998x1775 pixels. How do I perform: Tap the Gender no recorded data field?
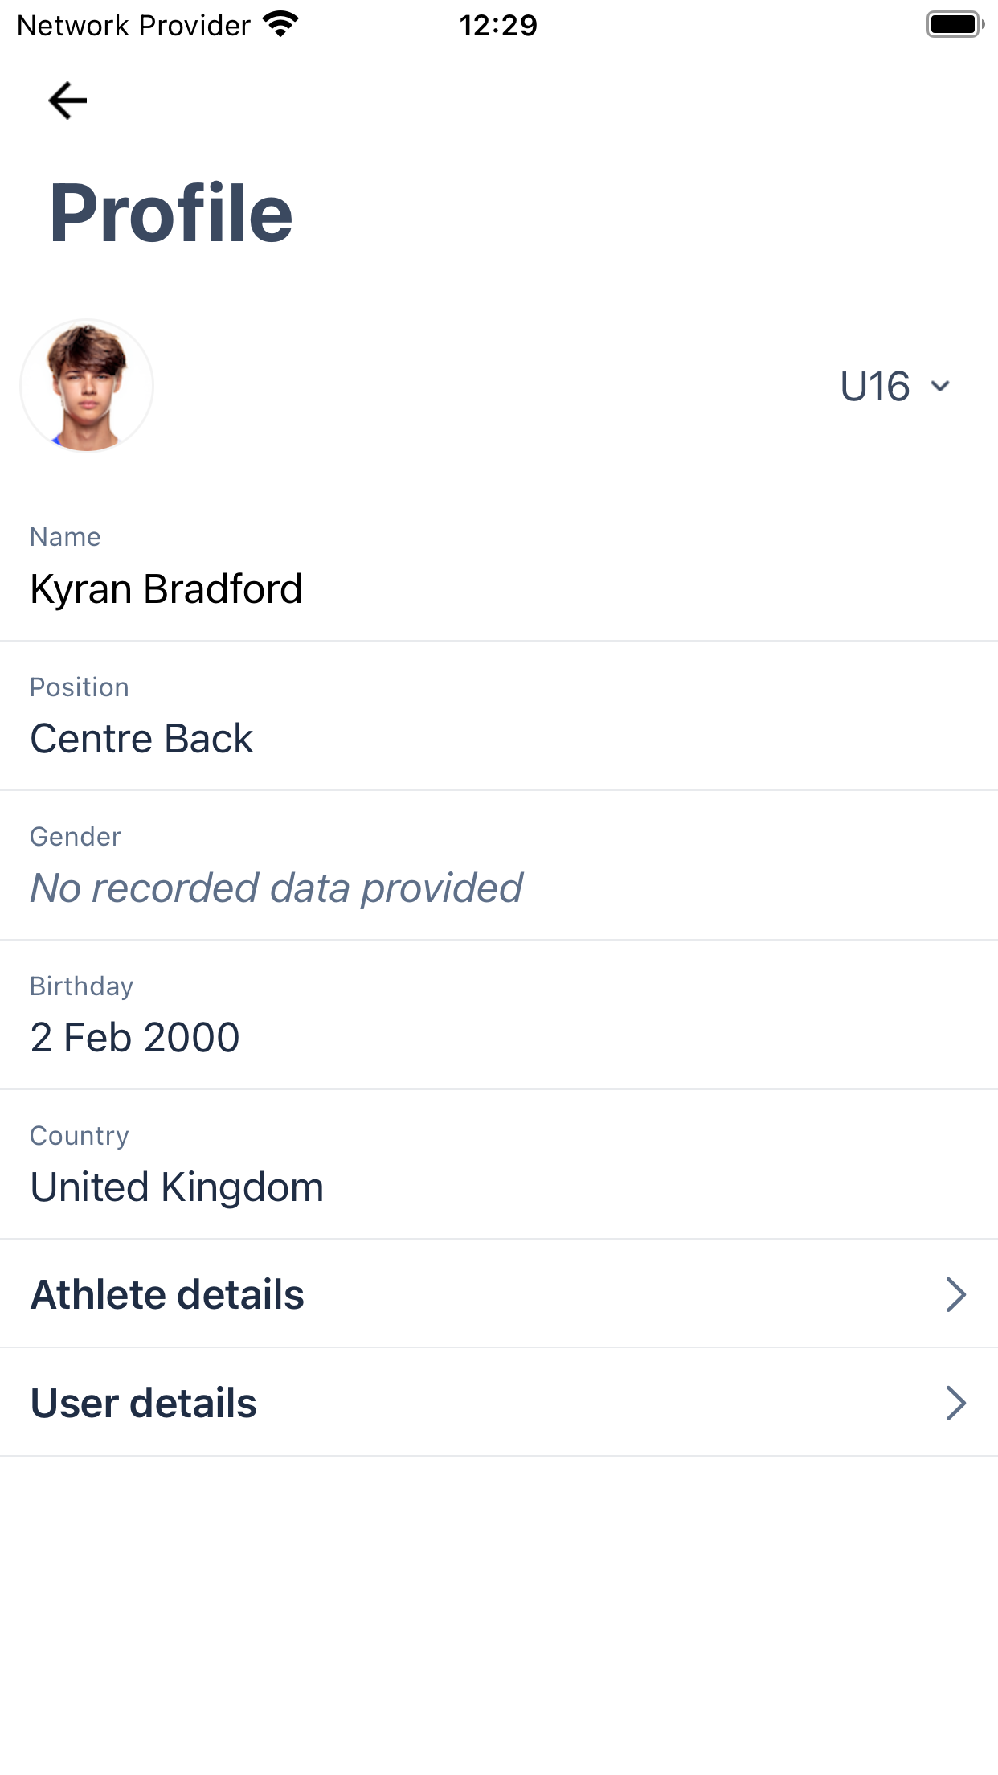pyautogui.click(x=499, y=865)
